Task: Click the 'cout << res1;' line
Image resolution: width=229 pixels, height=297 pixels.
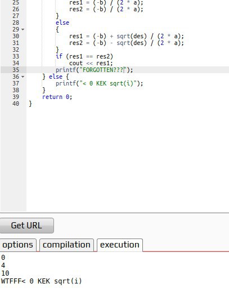Action: [91, 63]
